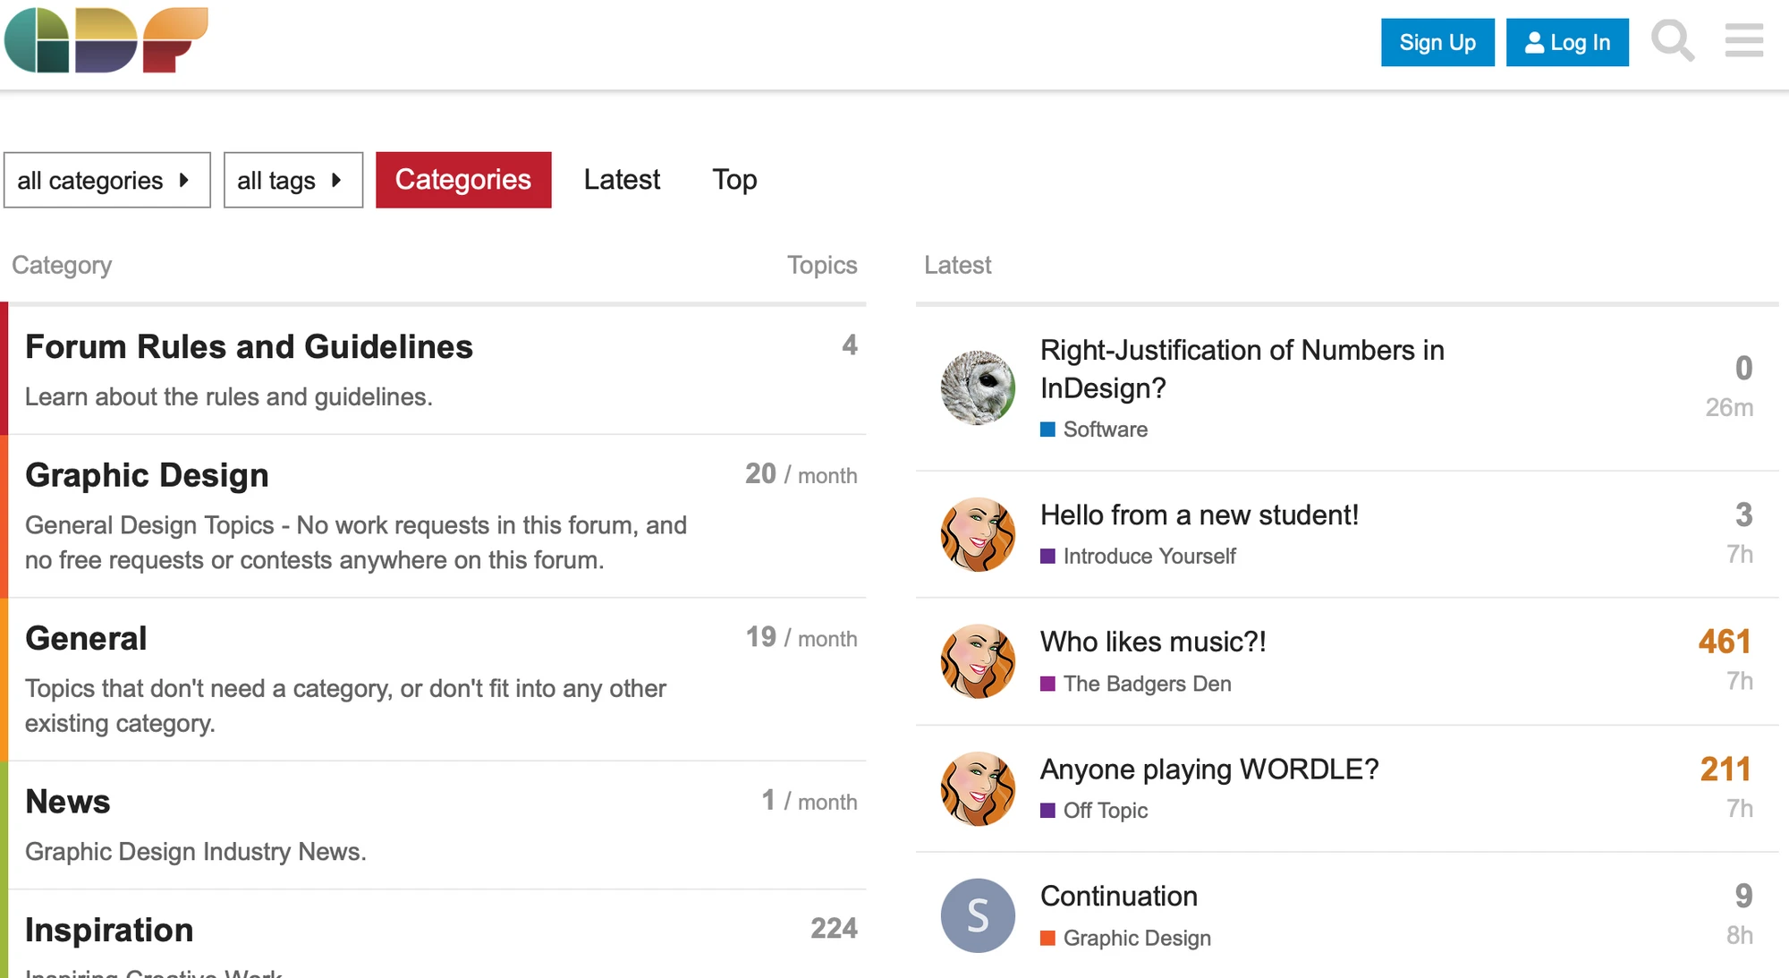Screen dimensions: 1789x978
Task: Open the hamburger menu icon
Action: pos(1743,41)
